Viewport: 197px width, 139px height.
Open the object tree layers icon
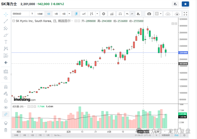click(x=6, y=123)
